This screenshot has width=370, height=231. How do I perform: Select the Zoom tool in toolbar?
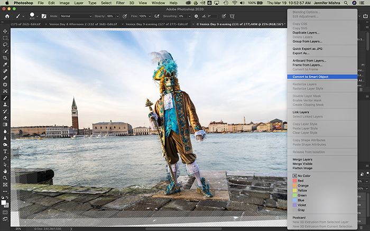click(5, 178)
